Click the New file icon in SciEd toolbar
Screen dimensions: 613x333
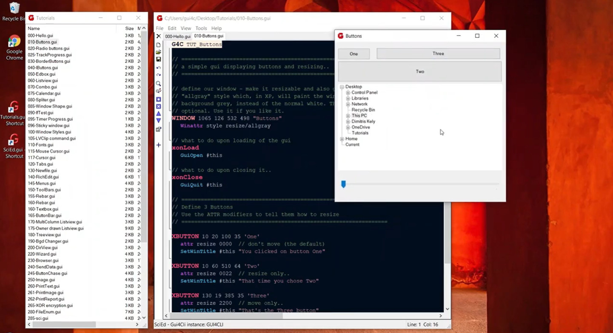point(158,45)
